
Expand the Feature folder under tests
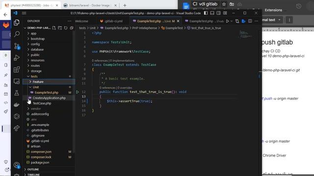pos(38,82)
